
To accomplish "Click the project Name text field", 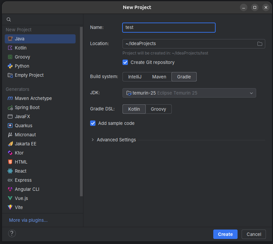I will tap(169, 28).
